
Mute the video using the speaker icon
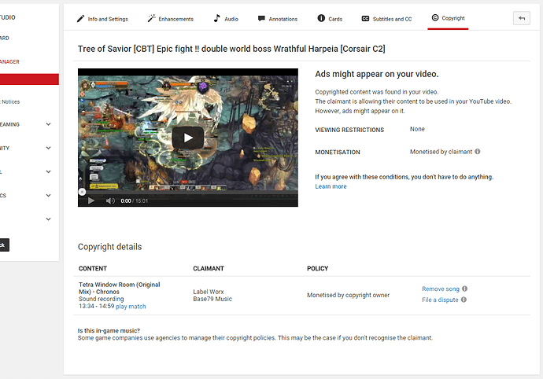[109, 201]
